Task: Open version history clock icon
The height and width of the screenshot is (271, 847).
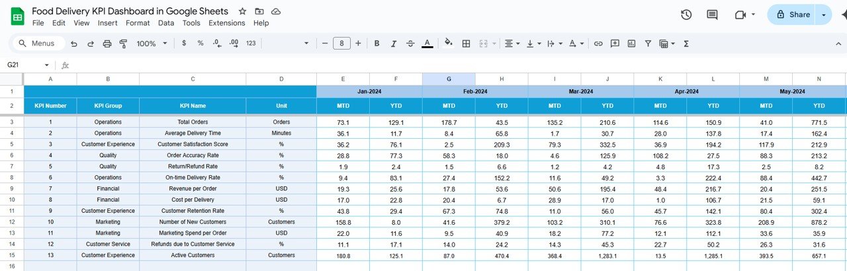Action: (686, 15)
